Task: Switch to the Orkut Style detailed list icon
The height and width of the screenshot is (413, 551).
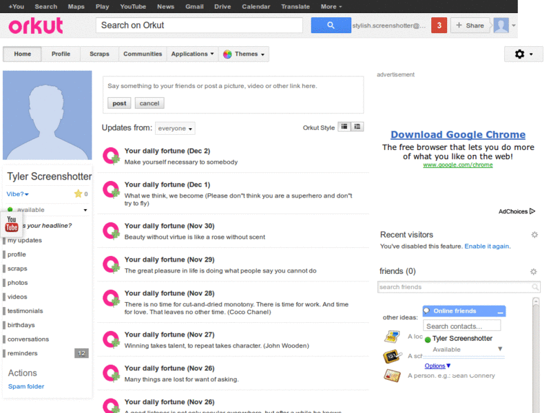Action: [357, 127]
